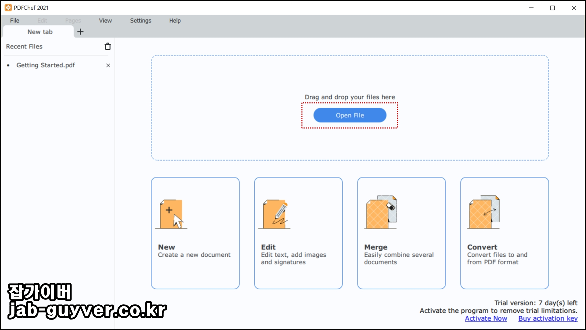Click the PDFChef 2021 app logo
The height and width of the screenshot is (330, 586).
point(8,7)
